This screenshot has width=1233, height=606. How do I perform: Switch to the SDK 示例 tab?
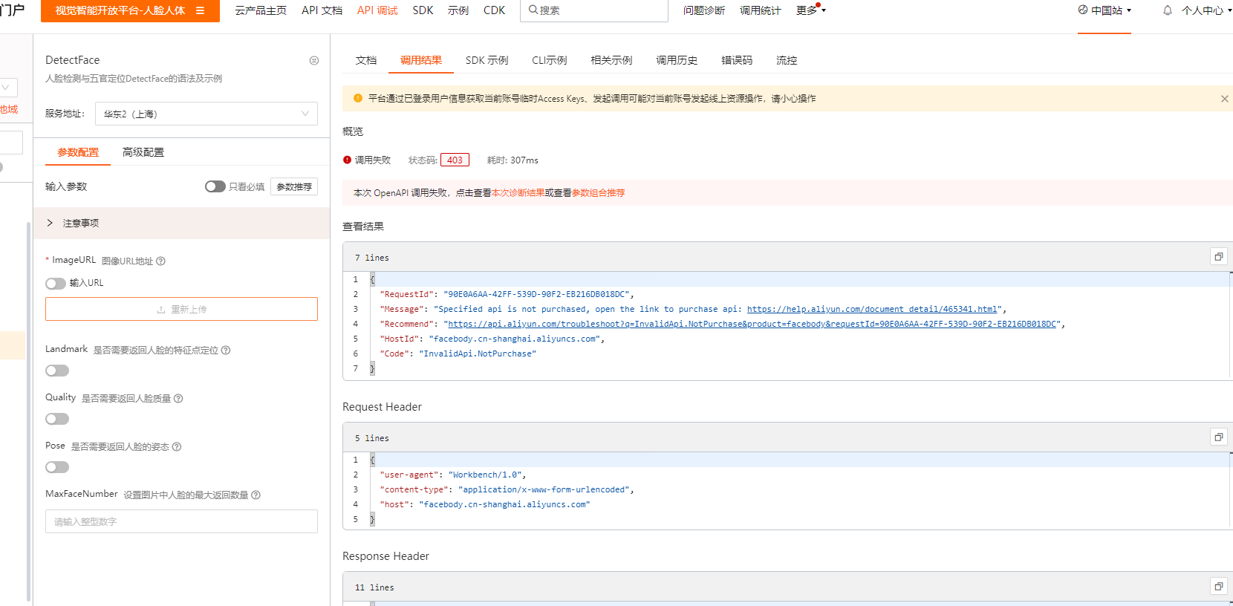pos(487,60)
